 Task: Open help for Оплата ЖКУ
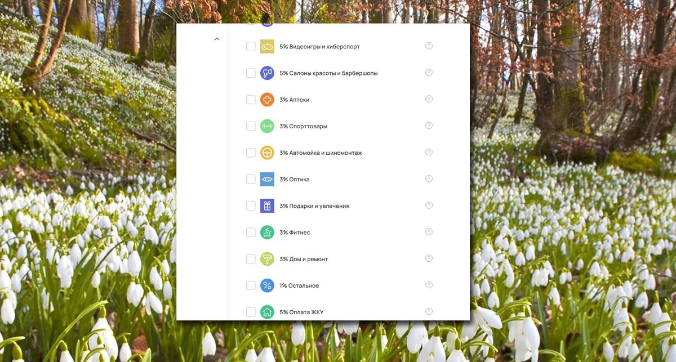[429, 311]
